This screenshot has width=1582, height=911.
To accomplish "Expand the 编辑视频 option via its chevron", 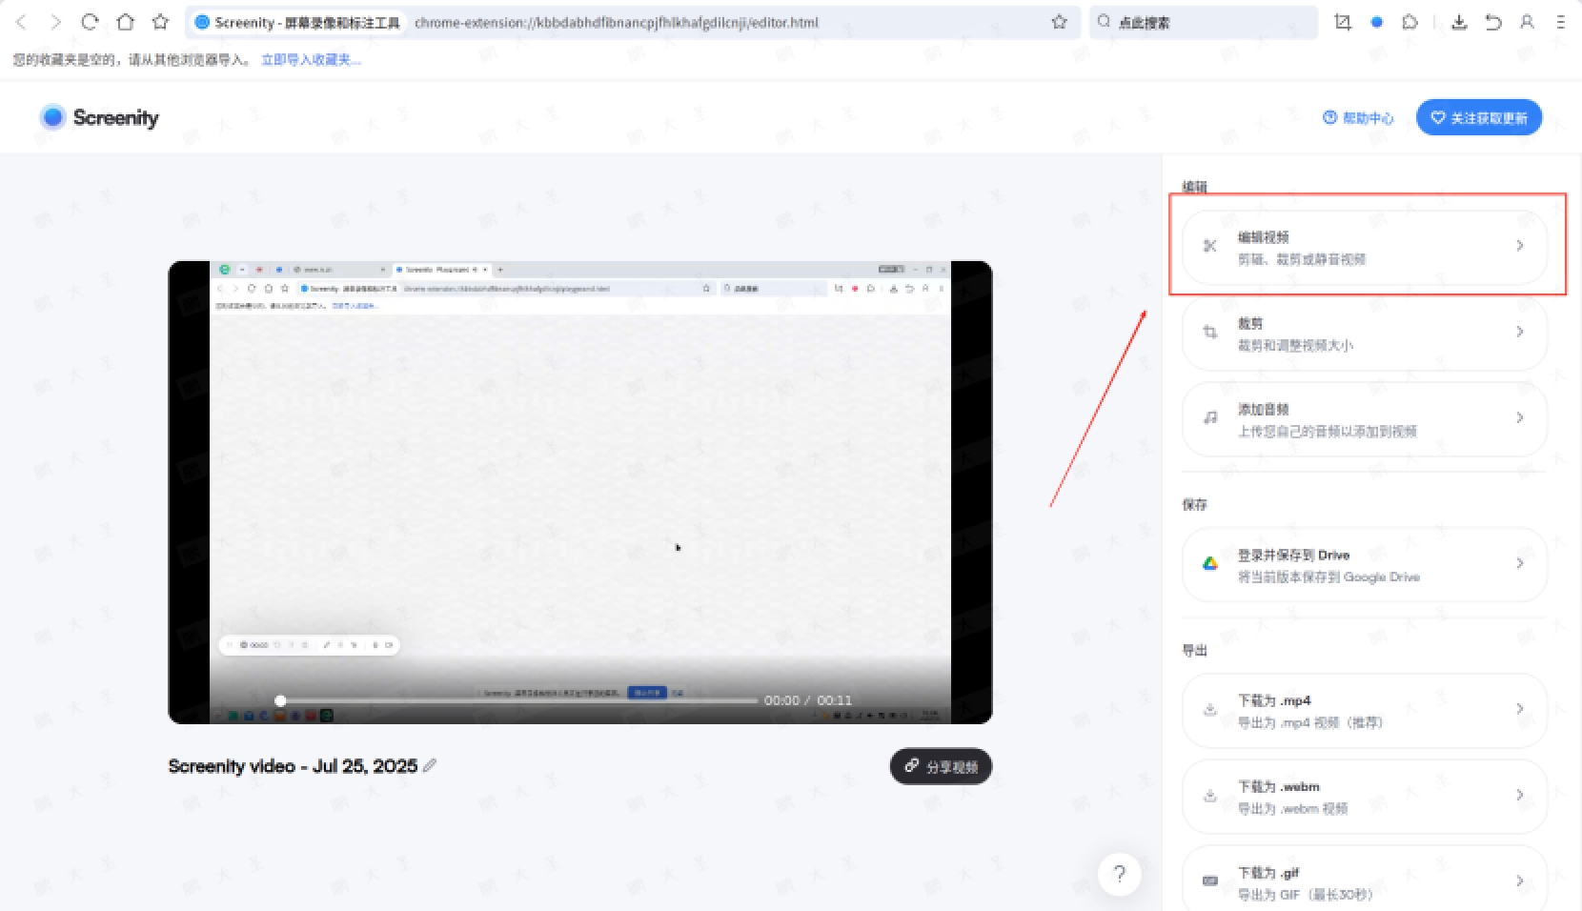I will click(x=1520, y=245).
